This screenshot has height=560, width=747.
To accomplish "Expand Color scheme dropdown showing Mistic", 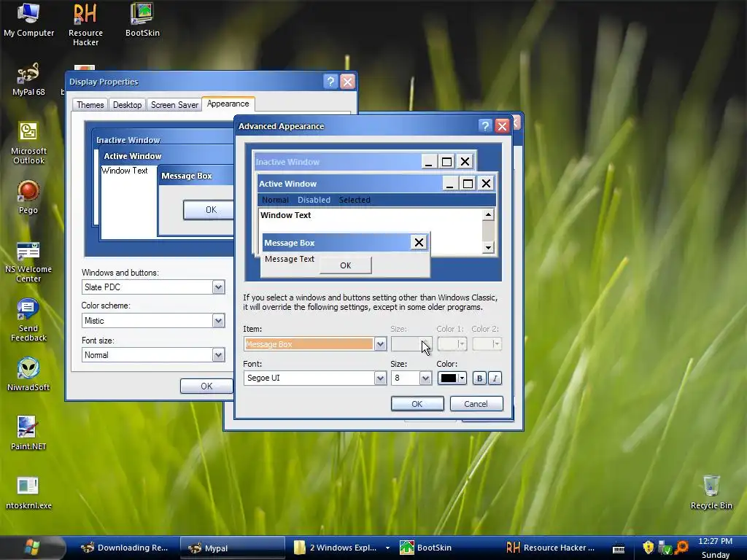I will point(218,321).
